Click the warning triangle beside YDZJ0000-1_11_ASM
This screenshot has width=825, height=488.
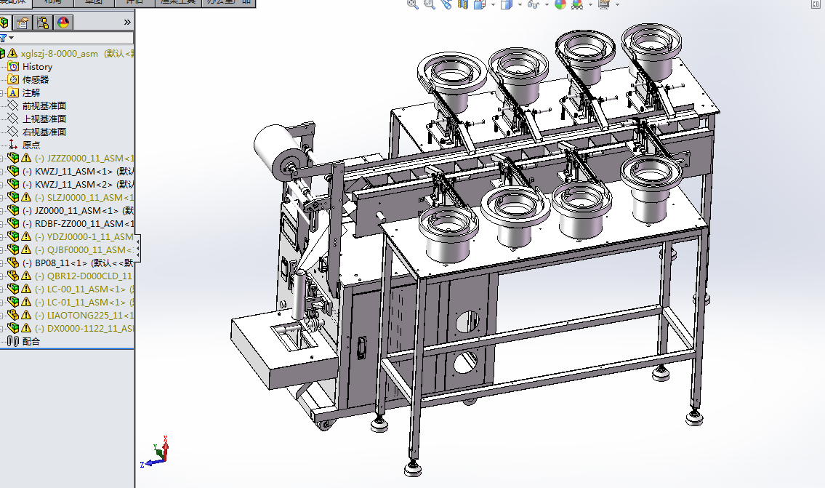(26, 236)
